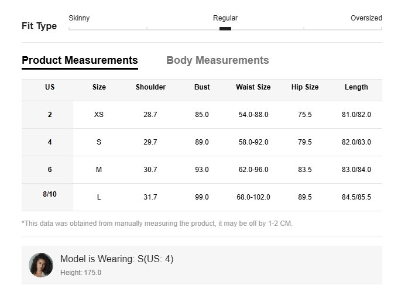Click the Bust column header

(x=202, y=87)
